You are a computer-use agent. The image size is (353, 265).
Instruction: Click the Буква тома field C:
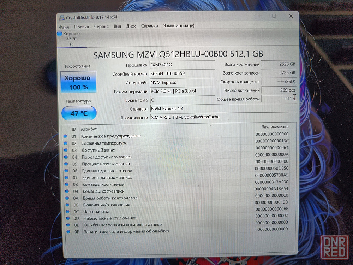[x=183, y=100]
